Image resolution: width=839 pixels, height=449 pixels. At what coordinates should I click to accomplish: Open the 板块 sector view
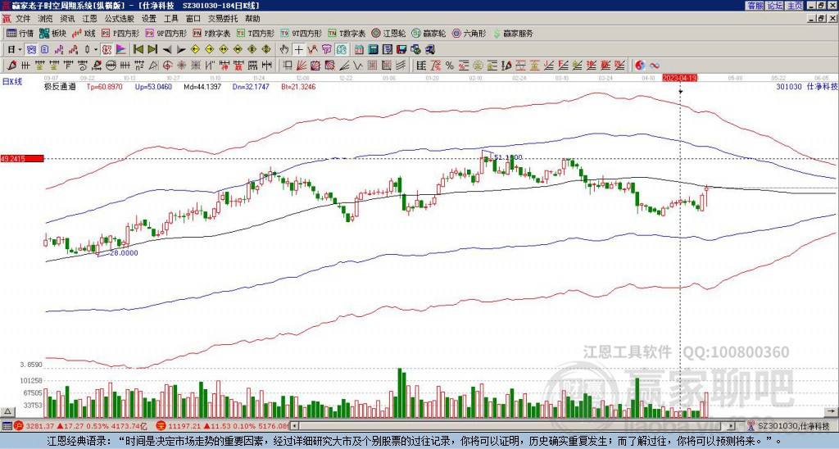tap(52, 33)
